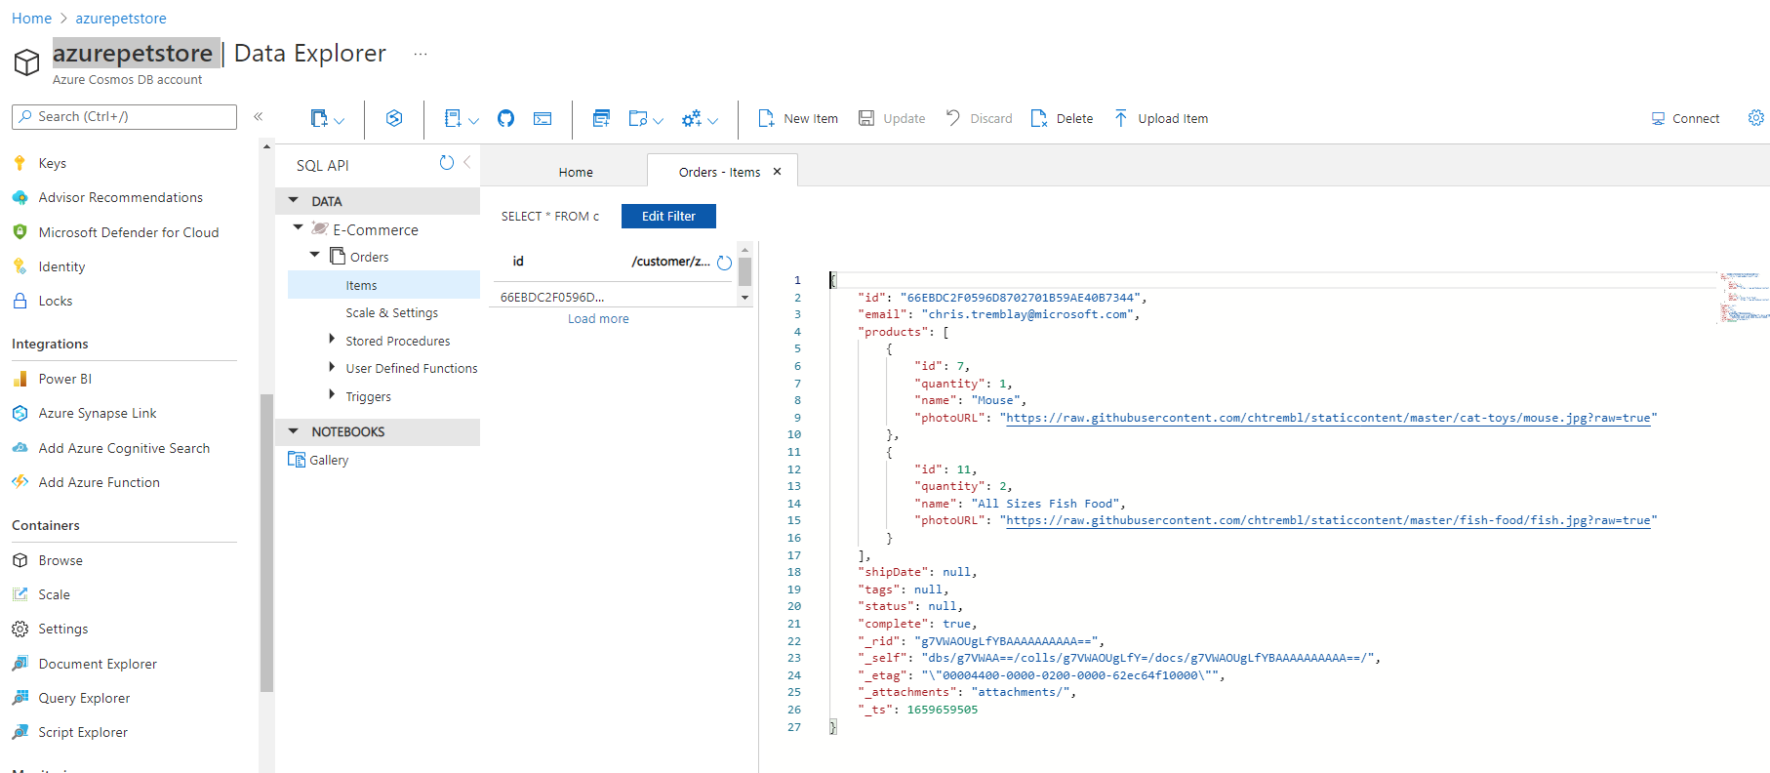Close the Orders - Items tab
1770x773 pixels.
(778, 172)
